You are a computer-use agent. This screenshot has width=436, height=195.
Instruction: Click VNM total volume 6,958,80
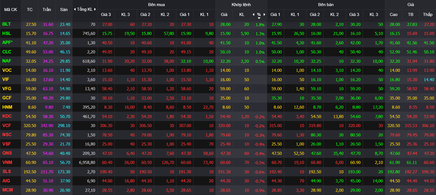(87, 163)
